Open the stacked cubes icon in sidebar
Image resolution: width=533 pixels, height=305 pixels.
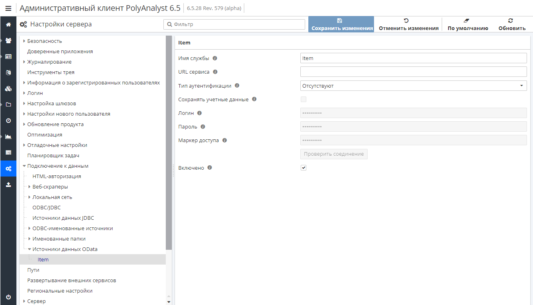click(x=8, y=88)
